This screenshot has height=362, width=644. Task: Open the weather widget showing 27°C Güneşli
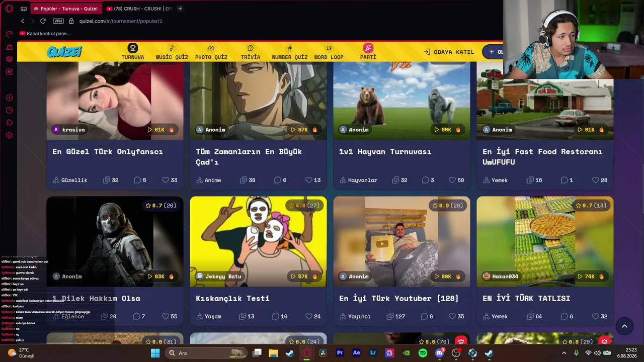click(21, 353)
